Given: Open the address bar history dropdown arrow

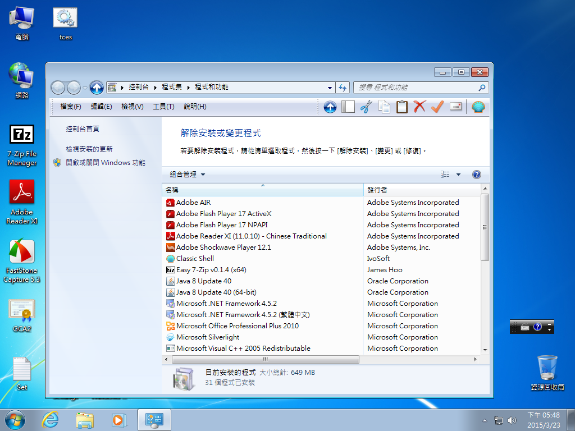Looking at the screenshot, I should point(330,88).
